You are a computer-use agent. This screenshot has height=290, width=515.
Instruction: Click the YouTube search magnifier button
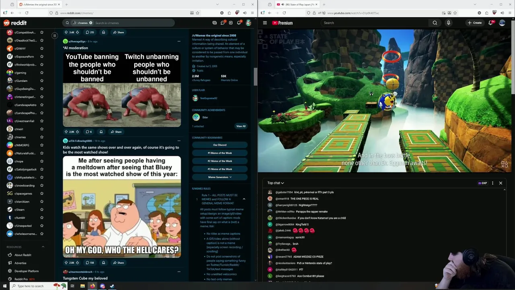pos(435,23)
